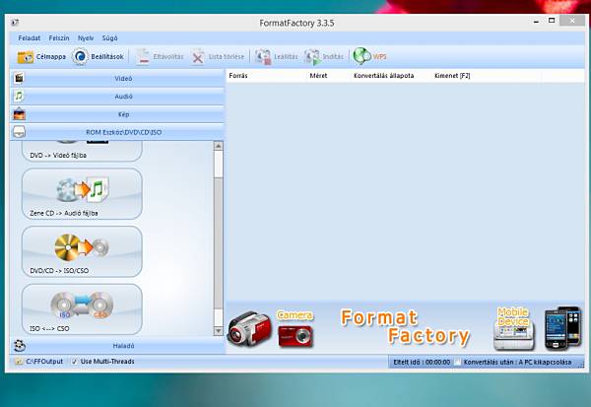Click the Camera camcorder banner image

249,329
